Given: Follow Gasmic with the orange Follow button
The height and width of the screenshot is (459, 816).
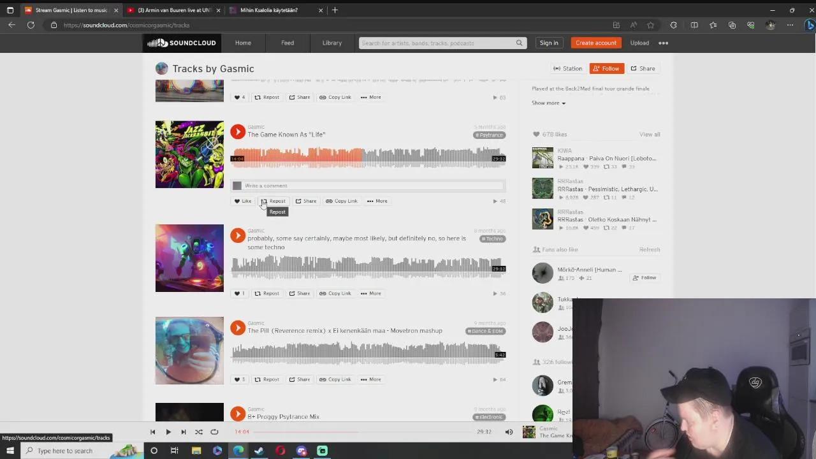Looking at the screenshot, I should (x=606, y=68).
